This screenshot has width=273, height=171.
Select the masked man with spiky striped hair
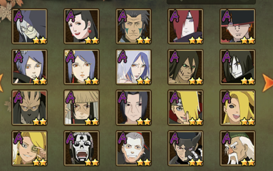click(29, 108)
